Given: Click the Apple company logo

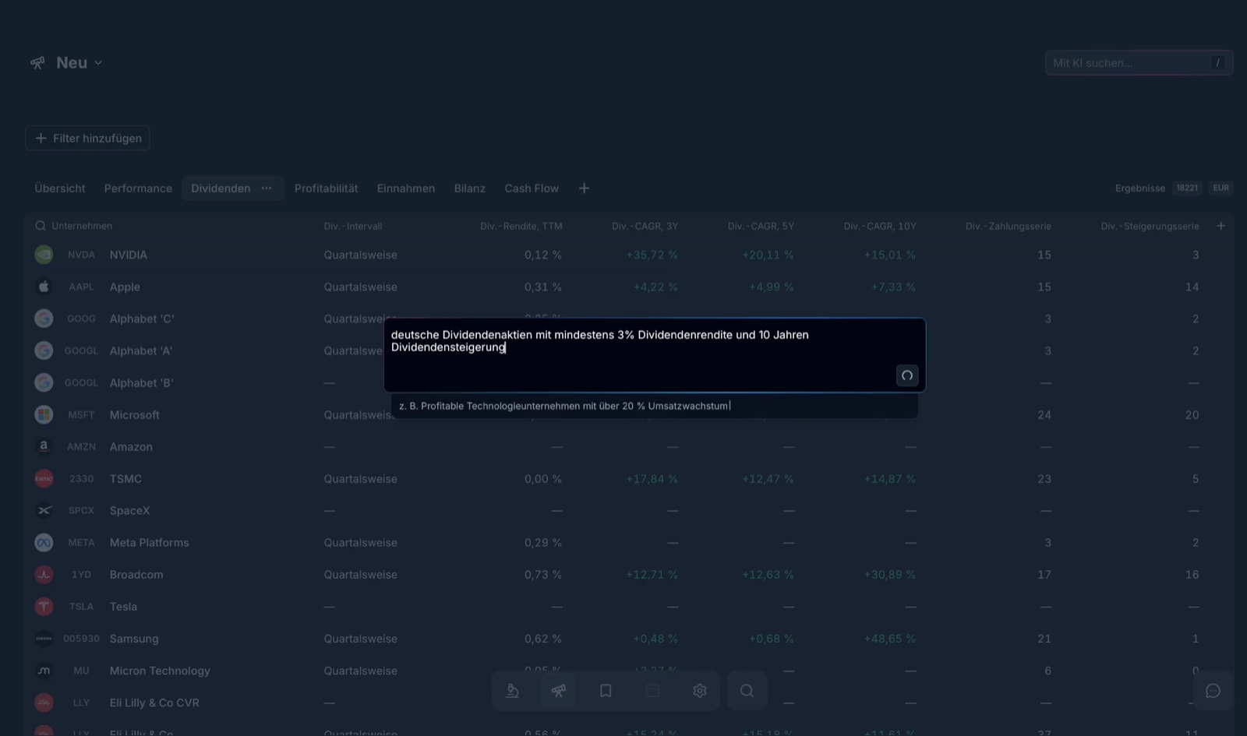Looking at the screenshot, I should [44, 287].
